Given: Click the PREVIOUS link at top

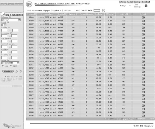Looking at the screenshot, I should click(x=67, y=10).
